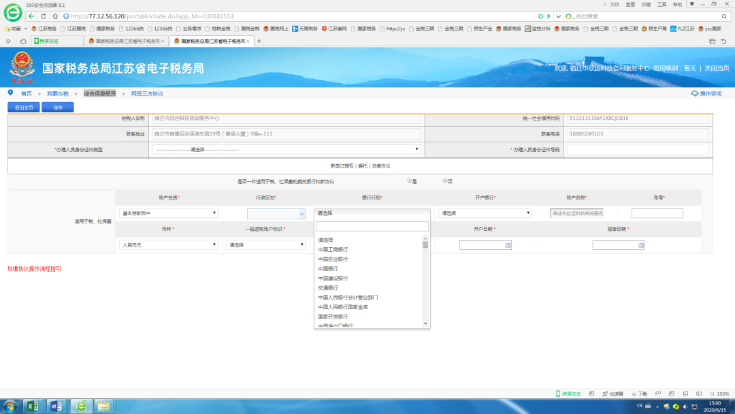Open the 报告日期 calendar picker icon
735x414 pixels.
tap(641, 245)
